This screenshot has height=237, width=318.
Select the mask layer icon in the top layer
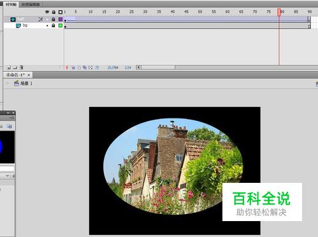pos(13,19)
